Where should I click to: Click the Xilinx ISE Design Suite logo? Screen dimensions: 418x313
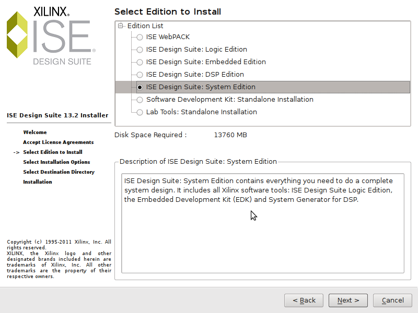(x=51, y=35)
